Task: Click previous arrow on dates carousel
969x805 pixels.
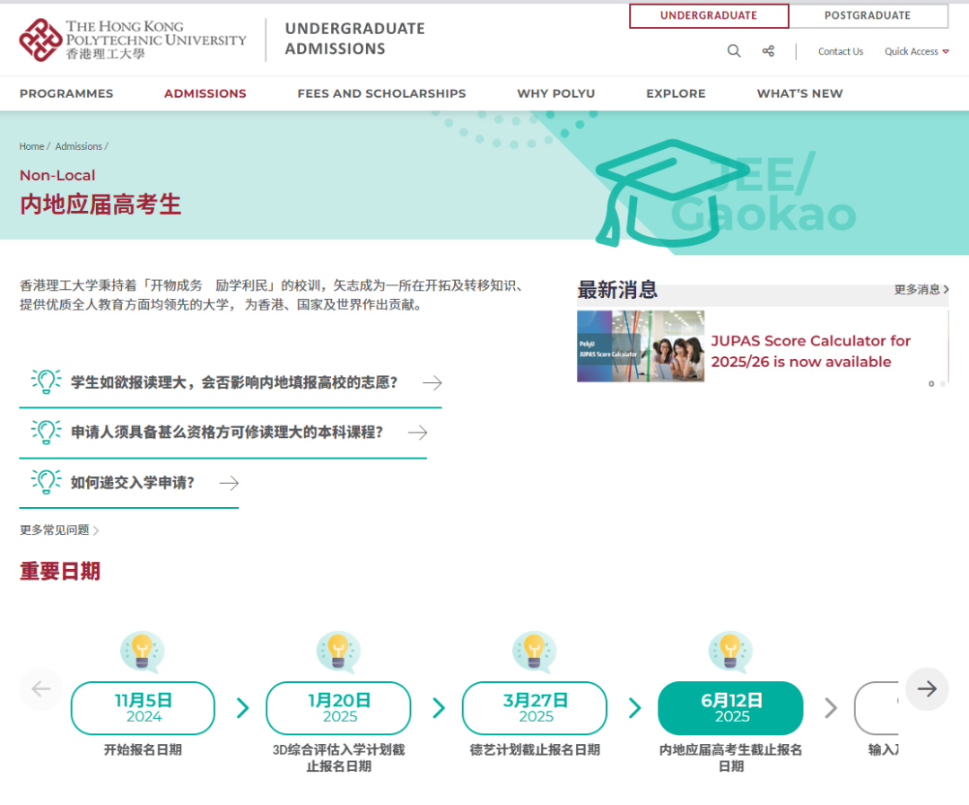Action: (x=40, y=688)
